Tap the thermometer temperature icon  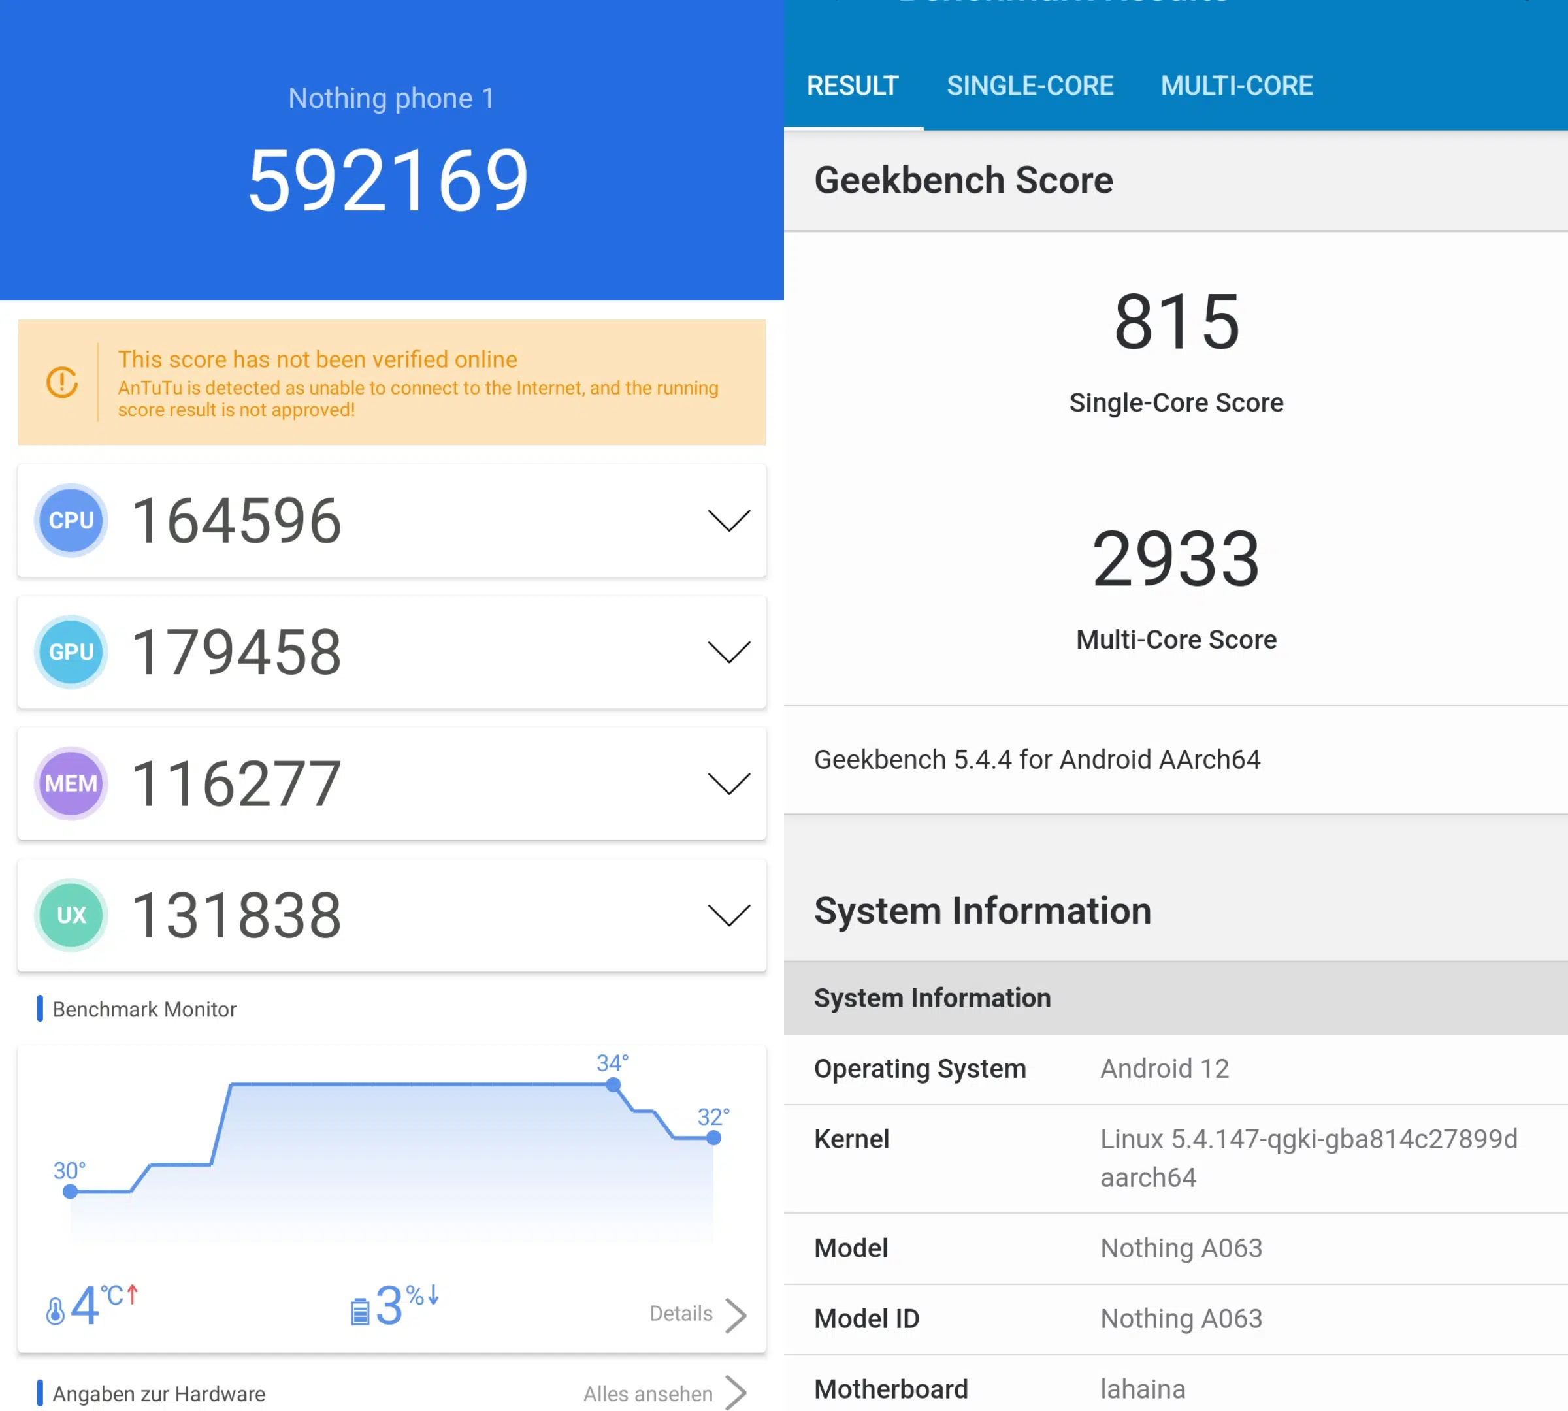coord(55,1311)
